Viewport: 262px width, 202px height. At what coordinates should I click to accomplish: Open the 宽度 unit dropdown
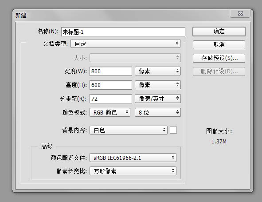pyautogui.click(x=158, y=71)
